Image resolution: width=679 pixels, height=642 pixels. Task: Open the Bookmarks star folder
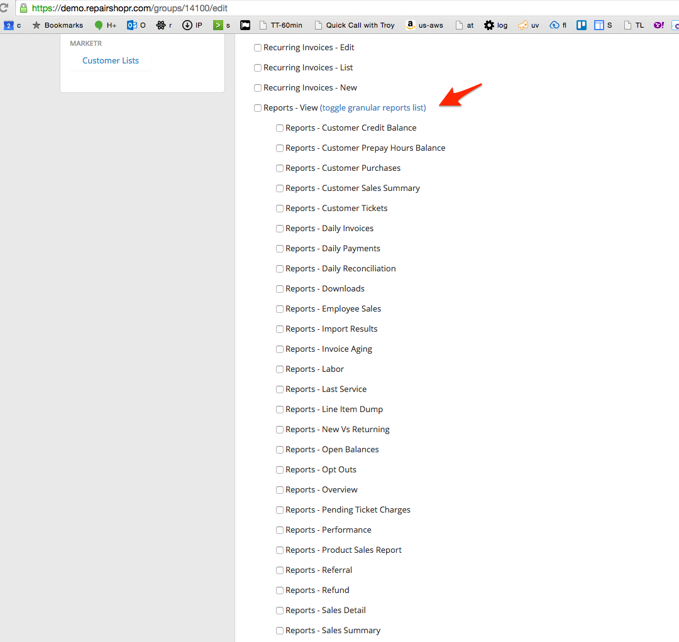[57, 25]
